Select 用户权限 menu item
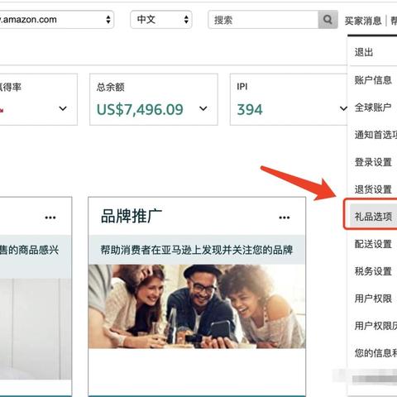Viewport: 397px width, 397px height. point(372,299)
